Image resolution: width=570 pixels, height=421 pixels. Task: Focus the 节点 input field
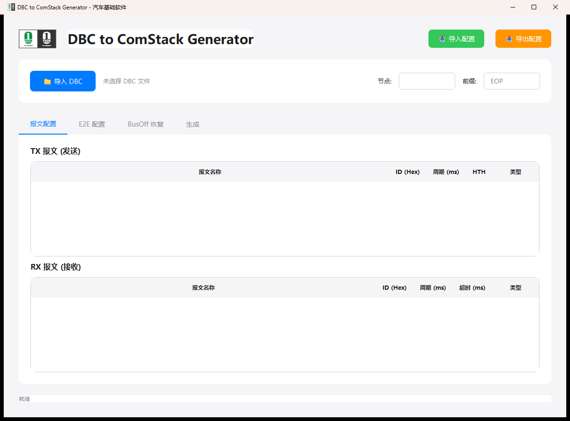pos(427,81)
